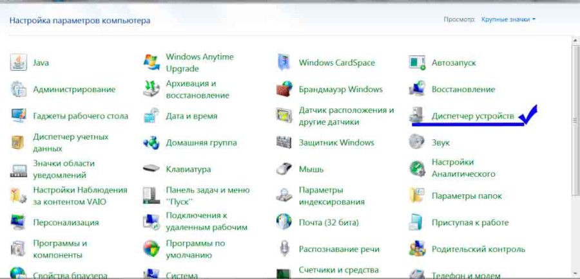Click the Защитник Windows icon
The height and width of the screenshot is (279, 580).
[x=284, y=143]
